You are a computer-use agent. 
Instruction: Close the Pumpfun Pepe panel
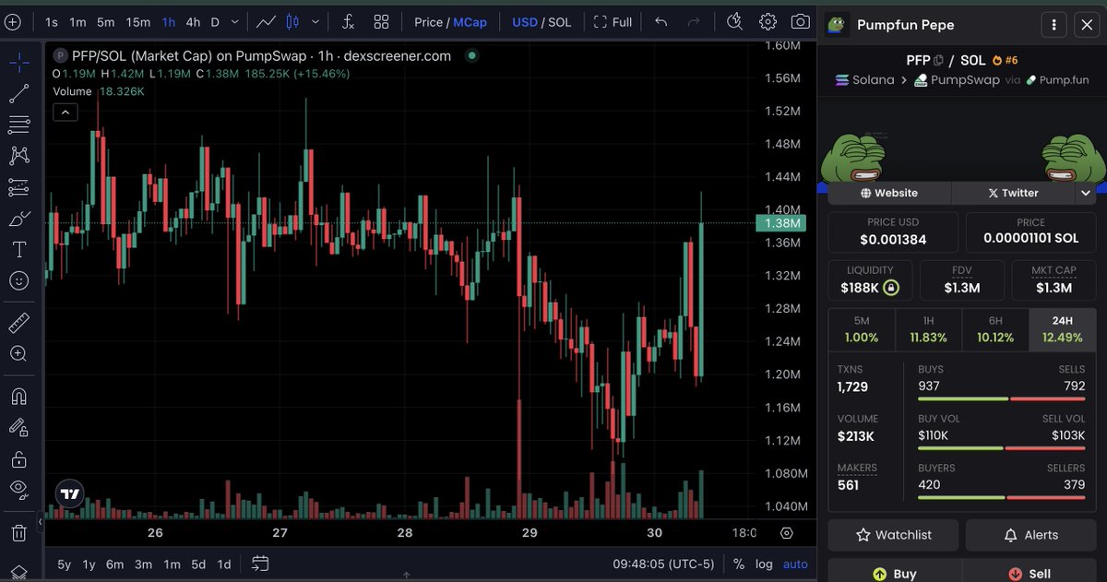[1087, 25]
